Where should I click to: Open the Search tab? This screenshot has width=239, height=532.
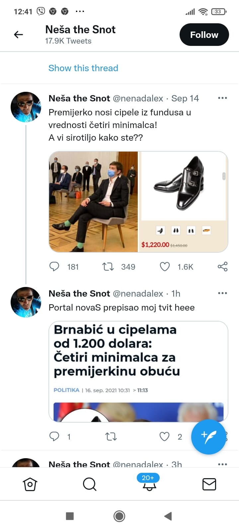point(90,484)
